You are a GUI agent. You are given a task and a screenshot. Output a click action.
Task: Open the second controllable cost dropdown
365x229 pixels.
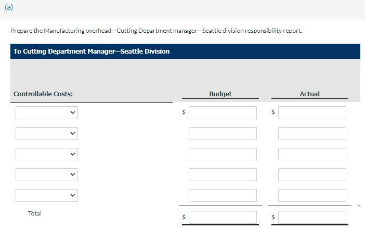(x=47, y=133)
